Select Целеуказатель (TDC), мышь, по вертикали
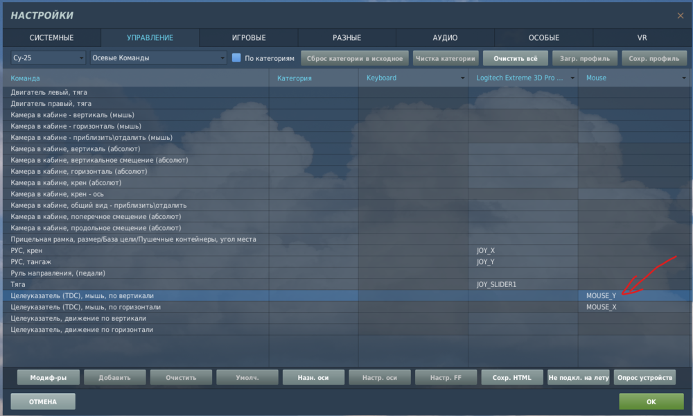Screen dimensions: 693x416 (347, 296)
